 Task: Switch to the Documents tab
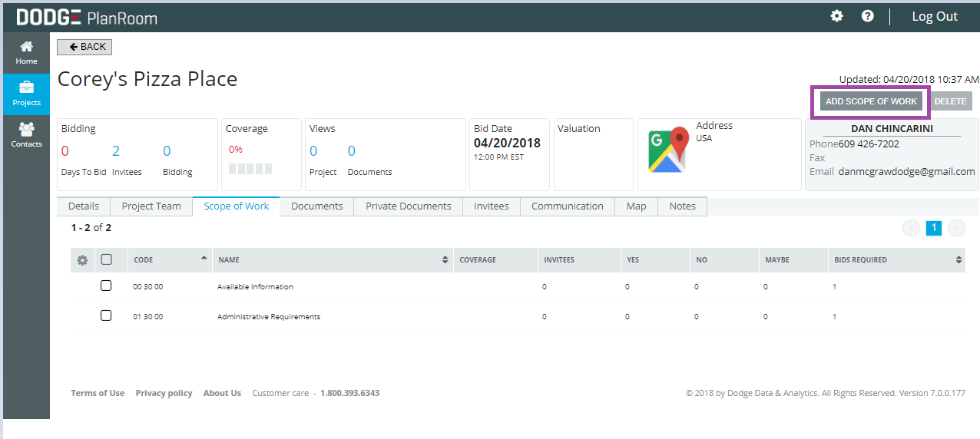[x=316, y=206]
